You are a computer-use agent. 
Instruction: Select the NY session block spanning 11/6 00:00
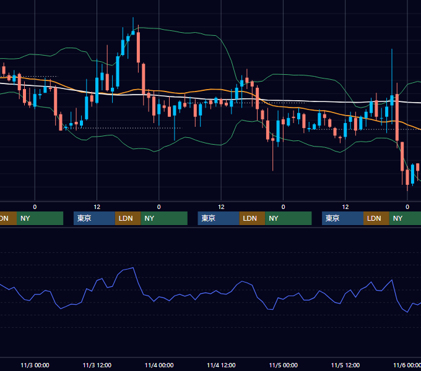point(405,218)
